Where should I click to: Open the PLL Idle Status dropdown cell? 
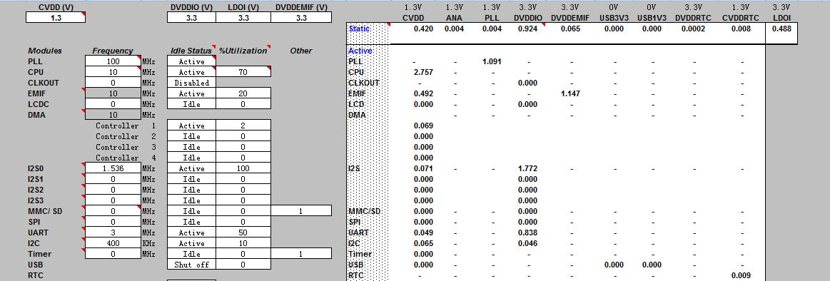pos(191,61)
